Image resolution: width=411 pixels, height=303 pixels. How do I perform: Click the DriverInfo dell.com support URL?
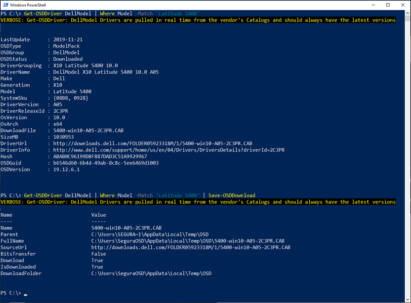coord(169,150)
